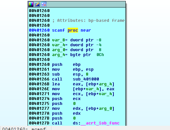This screenshot has width=170, height=130.
Task: Click the 'sub esp, 8' instruction
Action: coord(70,74)
